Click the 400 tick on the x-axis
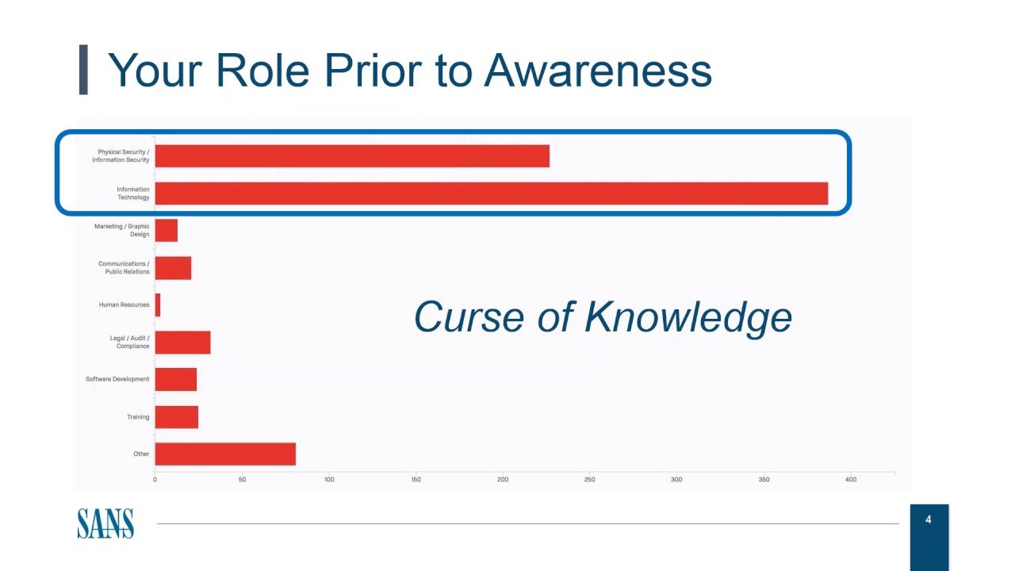This screenshot has height=571, width=1015. point(851,480)
